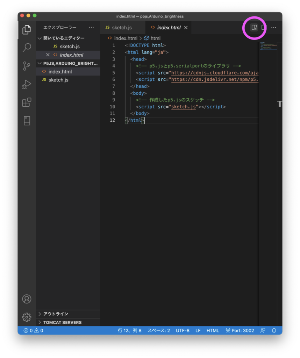This screenshot has width=300, height=358.
Task: Open the Search view in the activity bar
Action: [27, 48]
